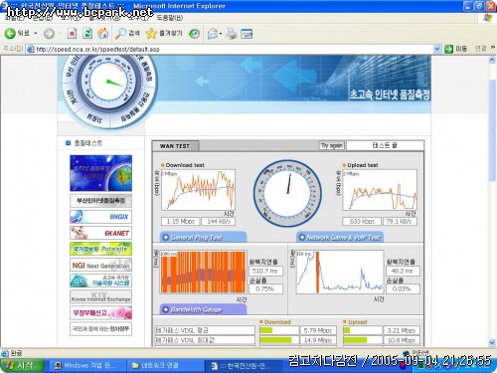Screen dimensions: 497x373
Task: Stop page loading with red X icon
Action: (x=72, y=34)
